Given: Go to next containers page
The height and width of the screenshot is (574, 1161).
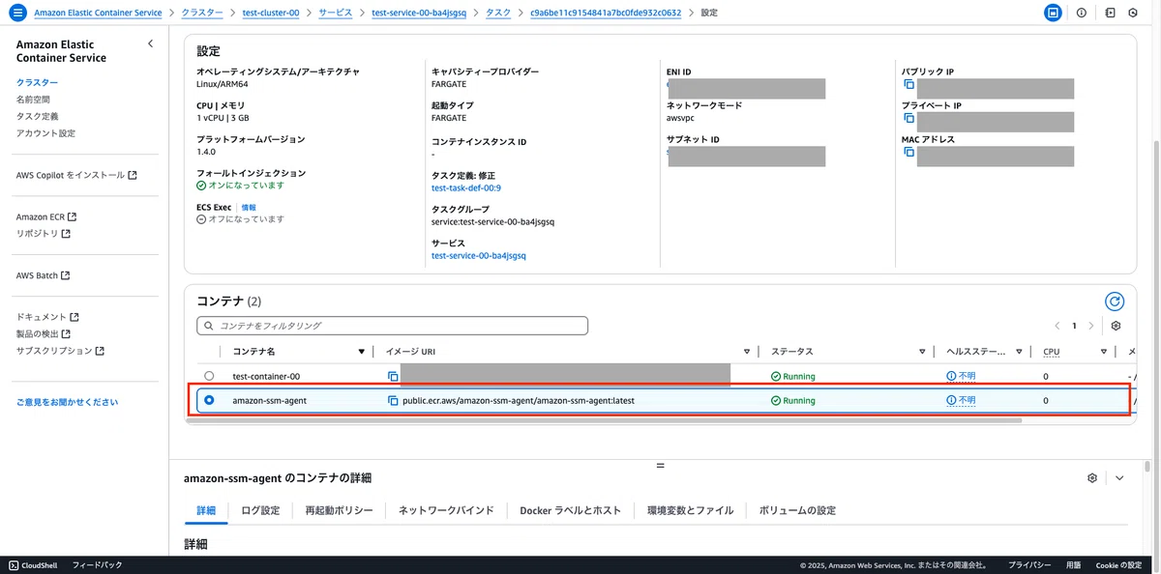Looking at the screenshot, I should pyautogui.click(x=1091, y=326).
